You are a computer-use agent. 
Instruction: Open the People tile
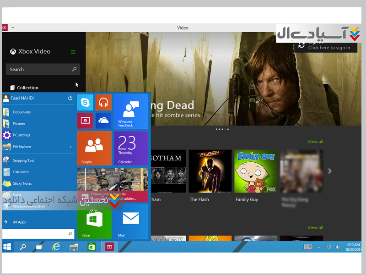pos(94,148)
